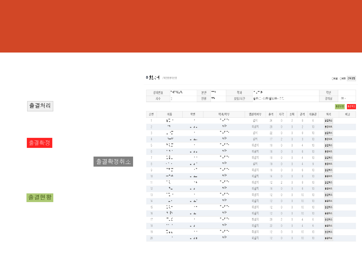Click the large green 출결현황 label on left
362x271 pixels.
point(40,197)
